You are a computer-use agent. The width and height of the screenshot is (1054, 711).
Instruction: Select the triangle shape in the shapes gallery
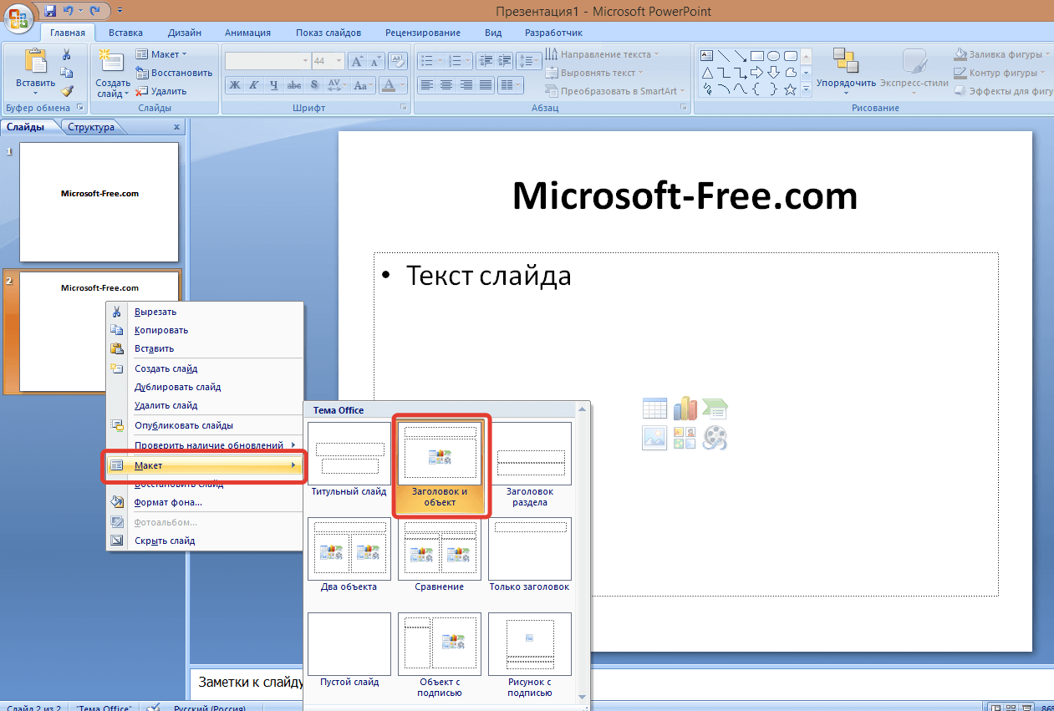point(707,73)
